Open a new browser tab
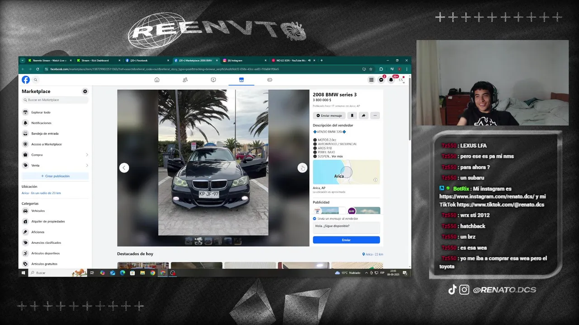 point(322,60)
